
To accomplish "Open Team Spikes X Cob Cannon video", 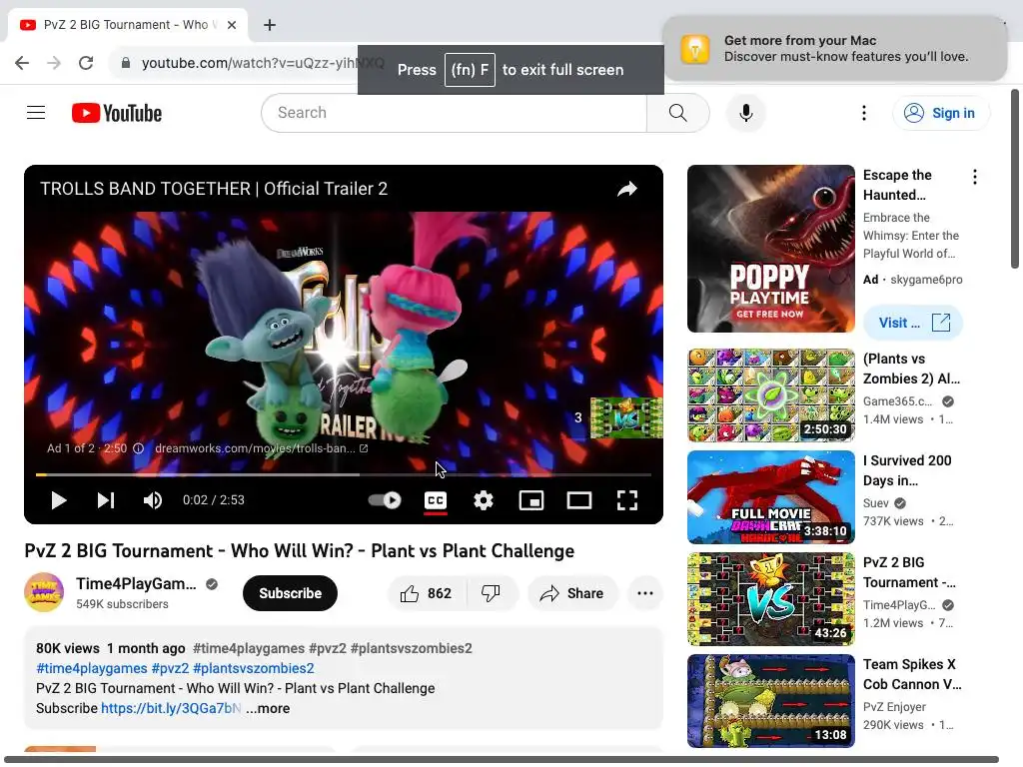I will coord(770,700).
